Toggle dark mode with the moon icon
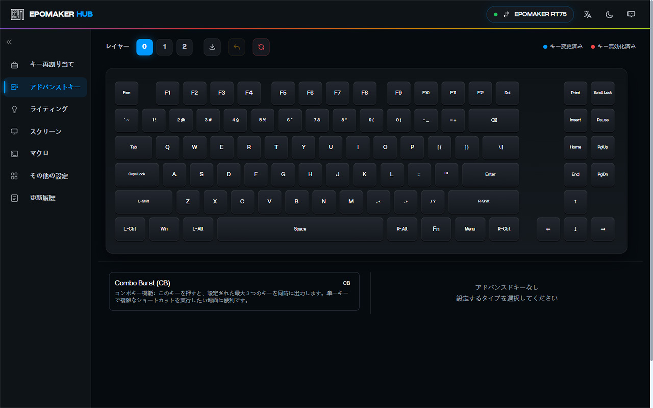The width and height of the screenshot is (653, 408). coord(609,14)
